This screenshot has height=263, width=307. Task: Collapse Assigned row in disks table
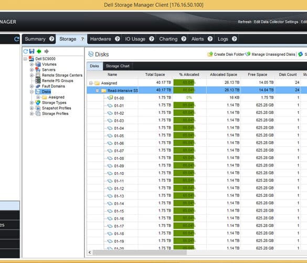pos(91,83)
